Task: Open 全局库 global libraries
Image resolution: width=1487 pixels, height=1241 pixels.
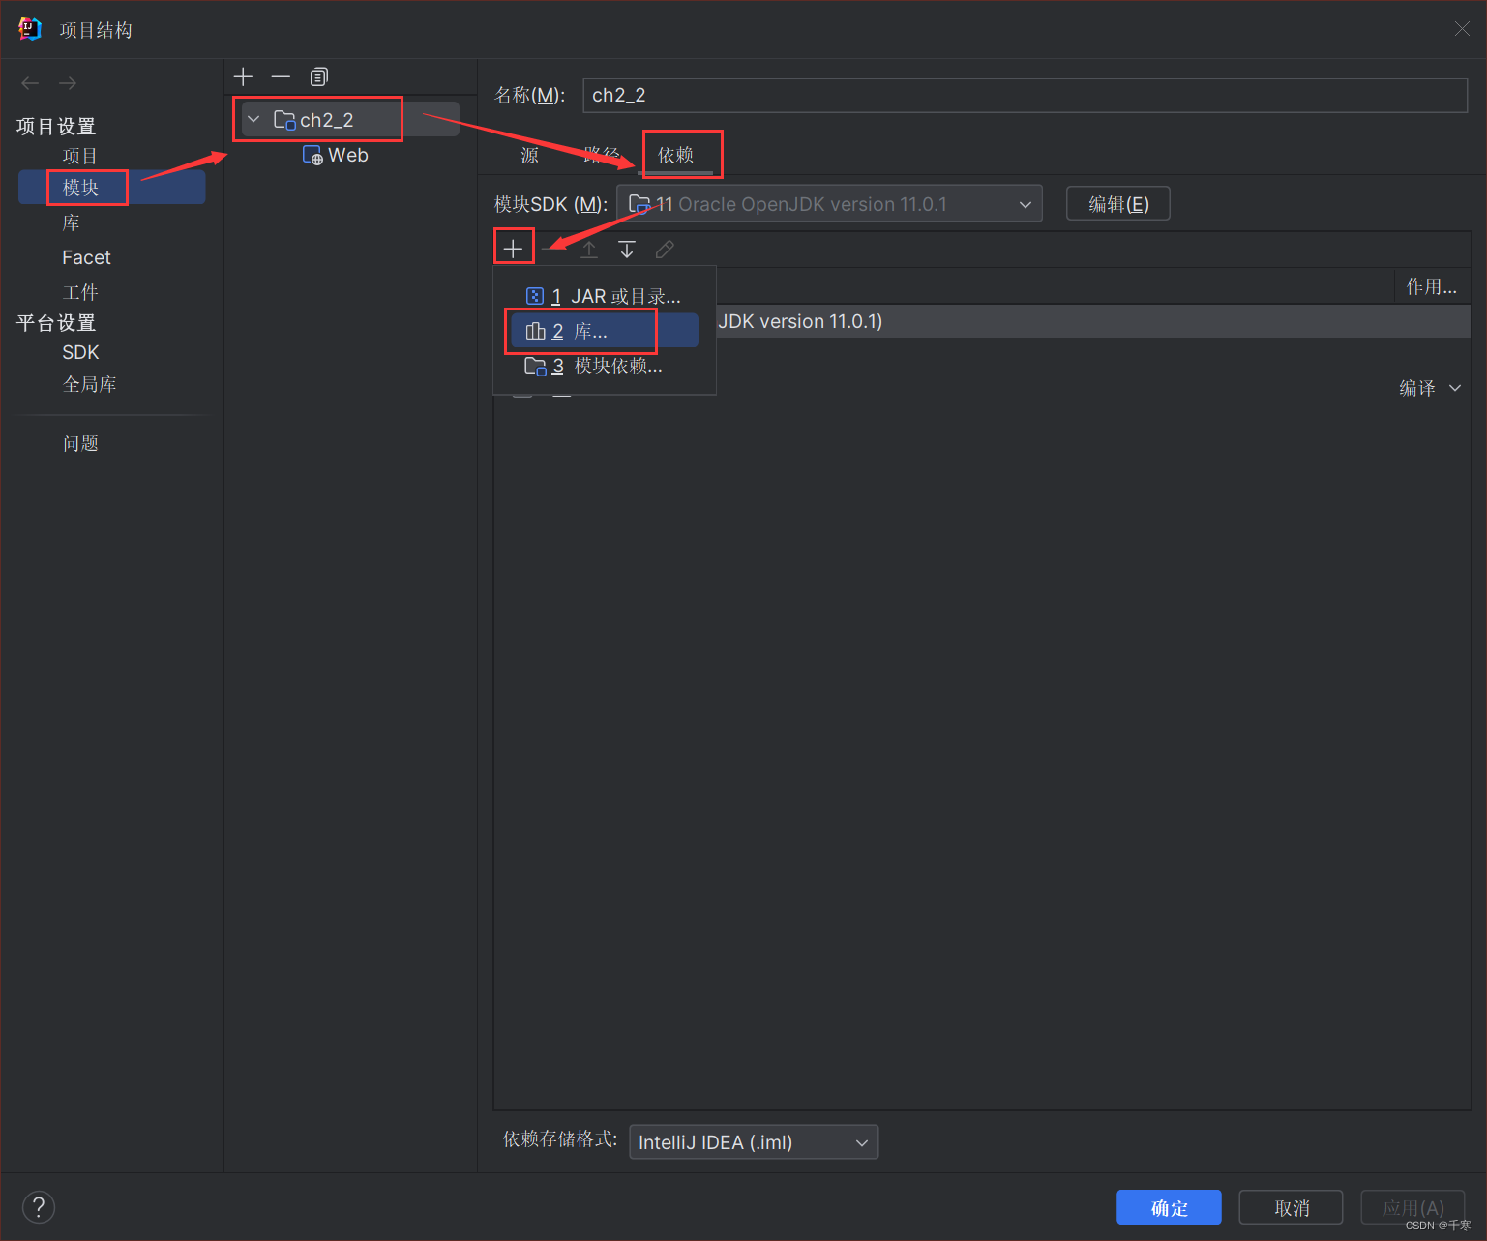Action: click(89, 384)
